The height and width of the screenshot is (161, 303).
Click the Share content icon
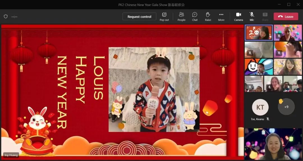tap(265, 17)
